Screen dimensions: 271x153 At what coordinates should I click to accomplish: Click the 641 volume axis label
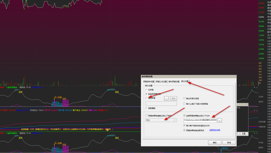(x=260, y=63)
